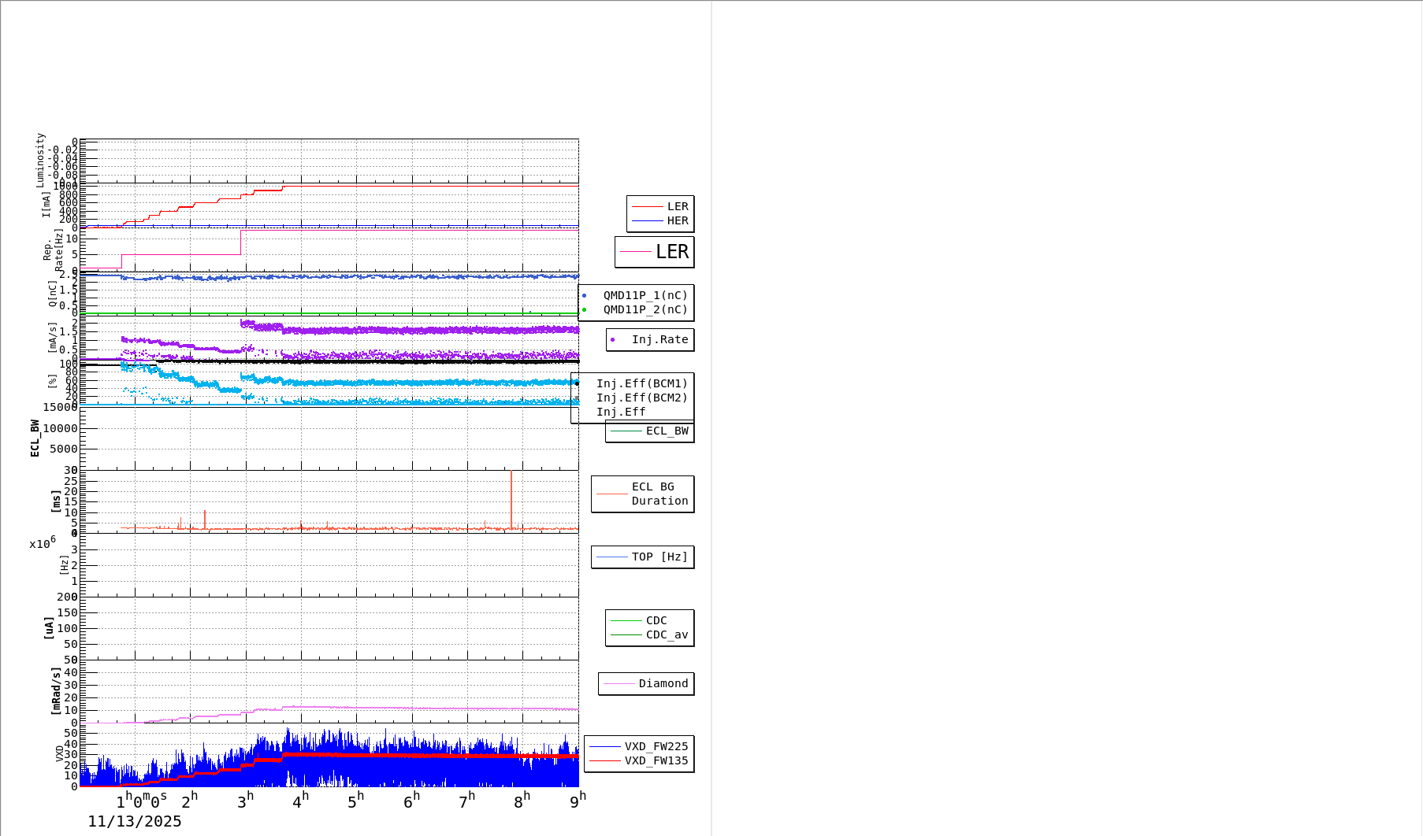Click the red LER line legend entry
Image resolution: width=1423 pixels, height=836 pixels.
coord(660,207)
